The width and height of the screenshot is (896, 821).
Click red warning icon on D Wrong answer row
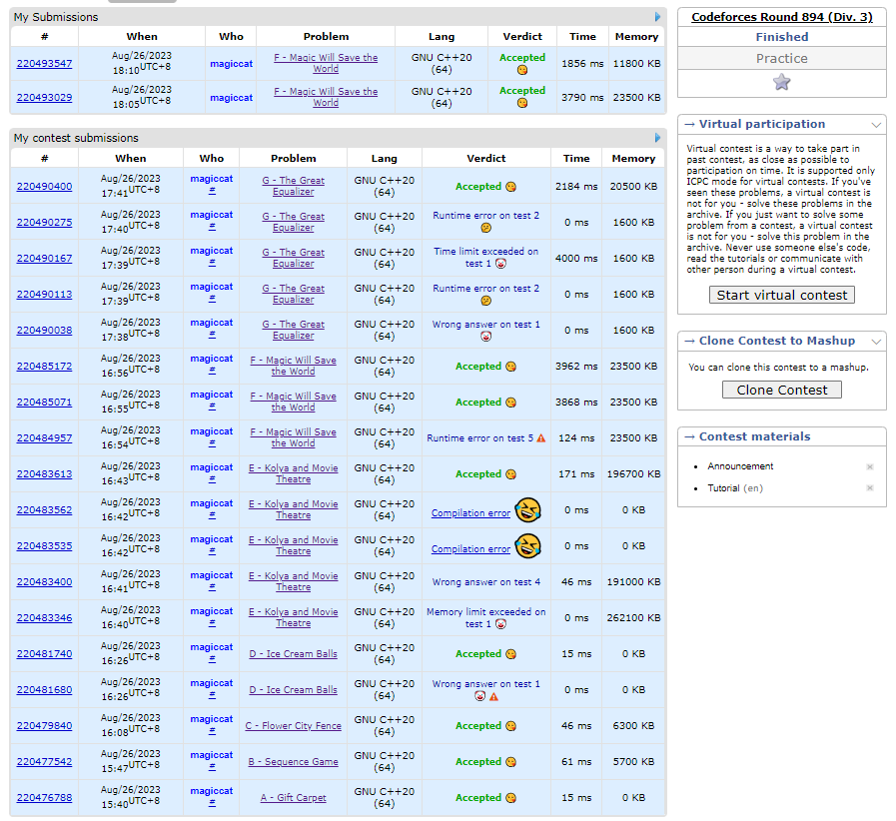[x=493, y=696]
